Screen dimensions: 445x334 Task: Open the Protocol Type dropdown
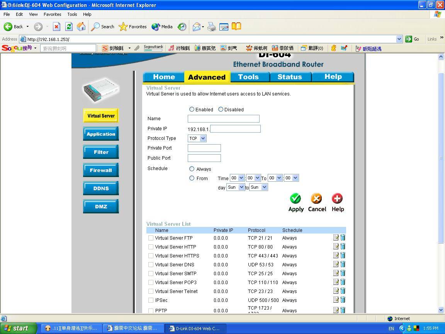(x=197, y=138)
